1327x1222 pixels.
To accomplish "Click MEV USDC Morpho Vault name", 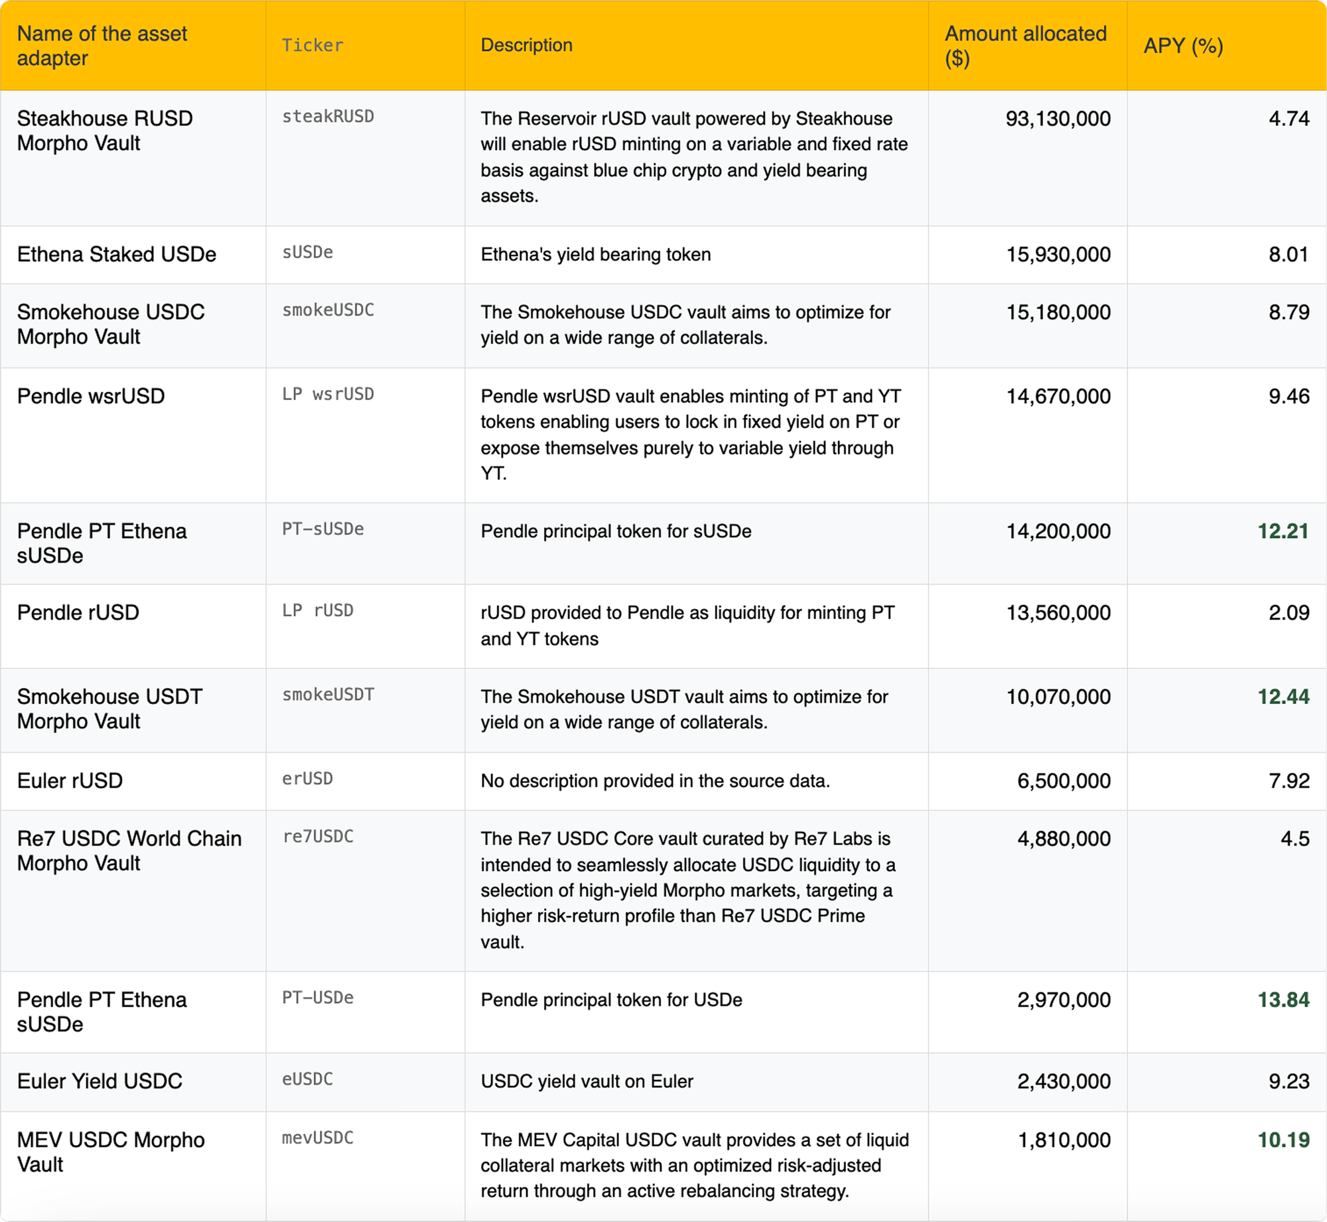I will (x=110, y=1151).
